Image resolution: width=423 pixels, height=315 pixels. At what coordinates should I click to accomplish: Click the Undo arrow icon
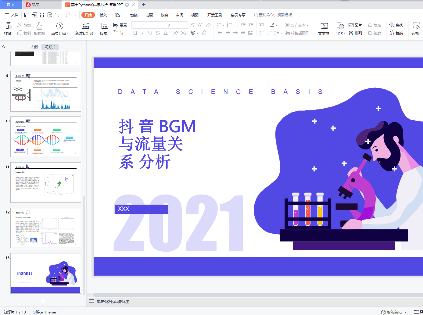coord(57,15)
